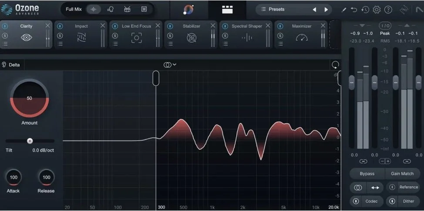Open the settings gear icon
This screenshot has height=211, width=424.
pyautogui.click(x=377, y=10)
